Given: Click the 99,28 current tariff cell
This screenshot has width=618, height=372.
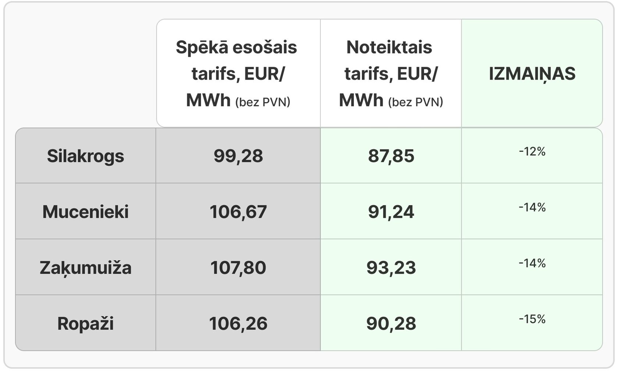Looking at the screenshot, I should (x=238, y=156).
